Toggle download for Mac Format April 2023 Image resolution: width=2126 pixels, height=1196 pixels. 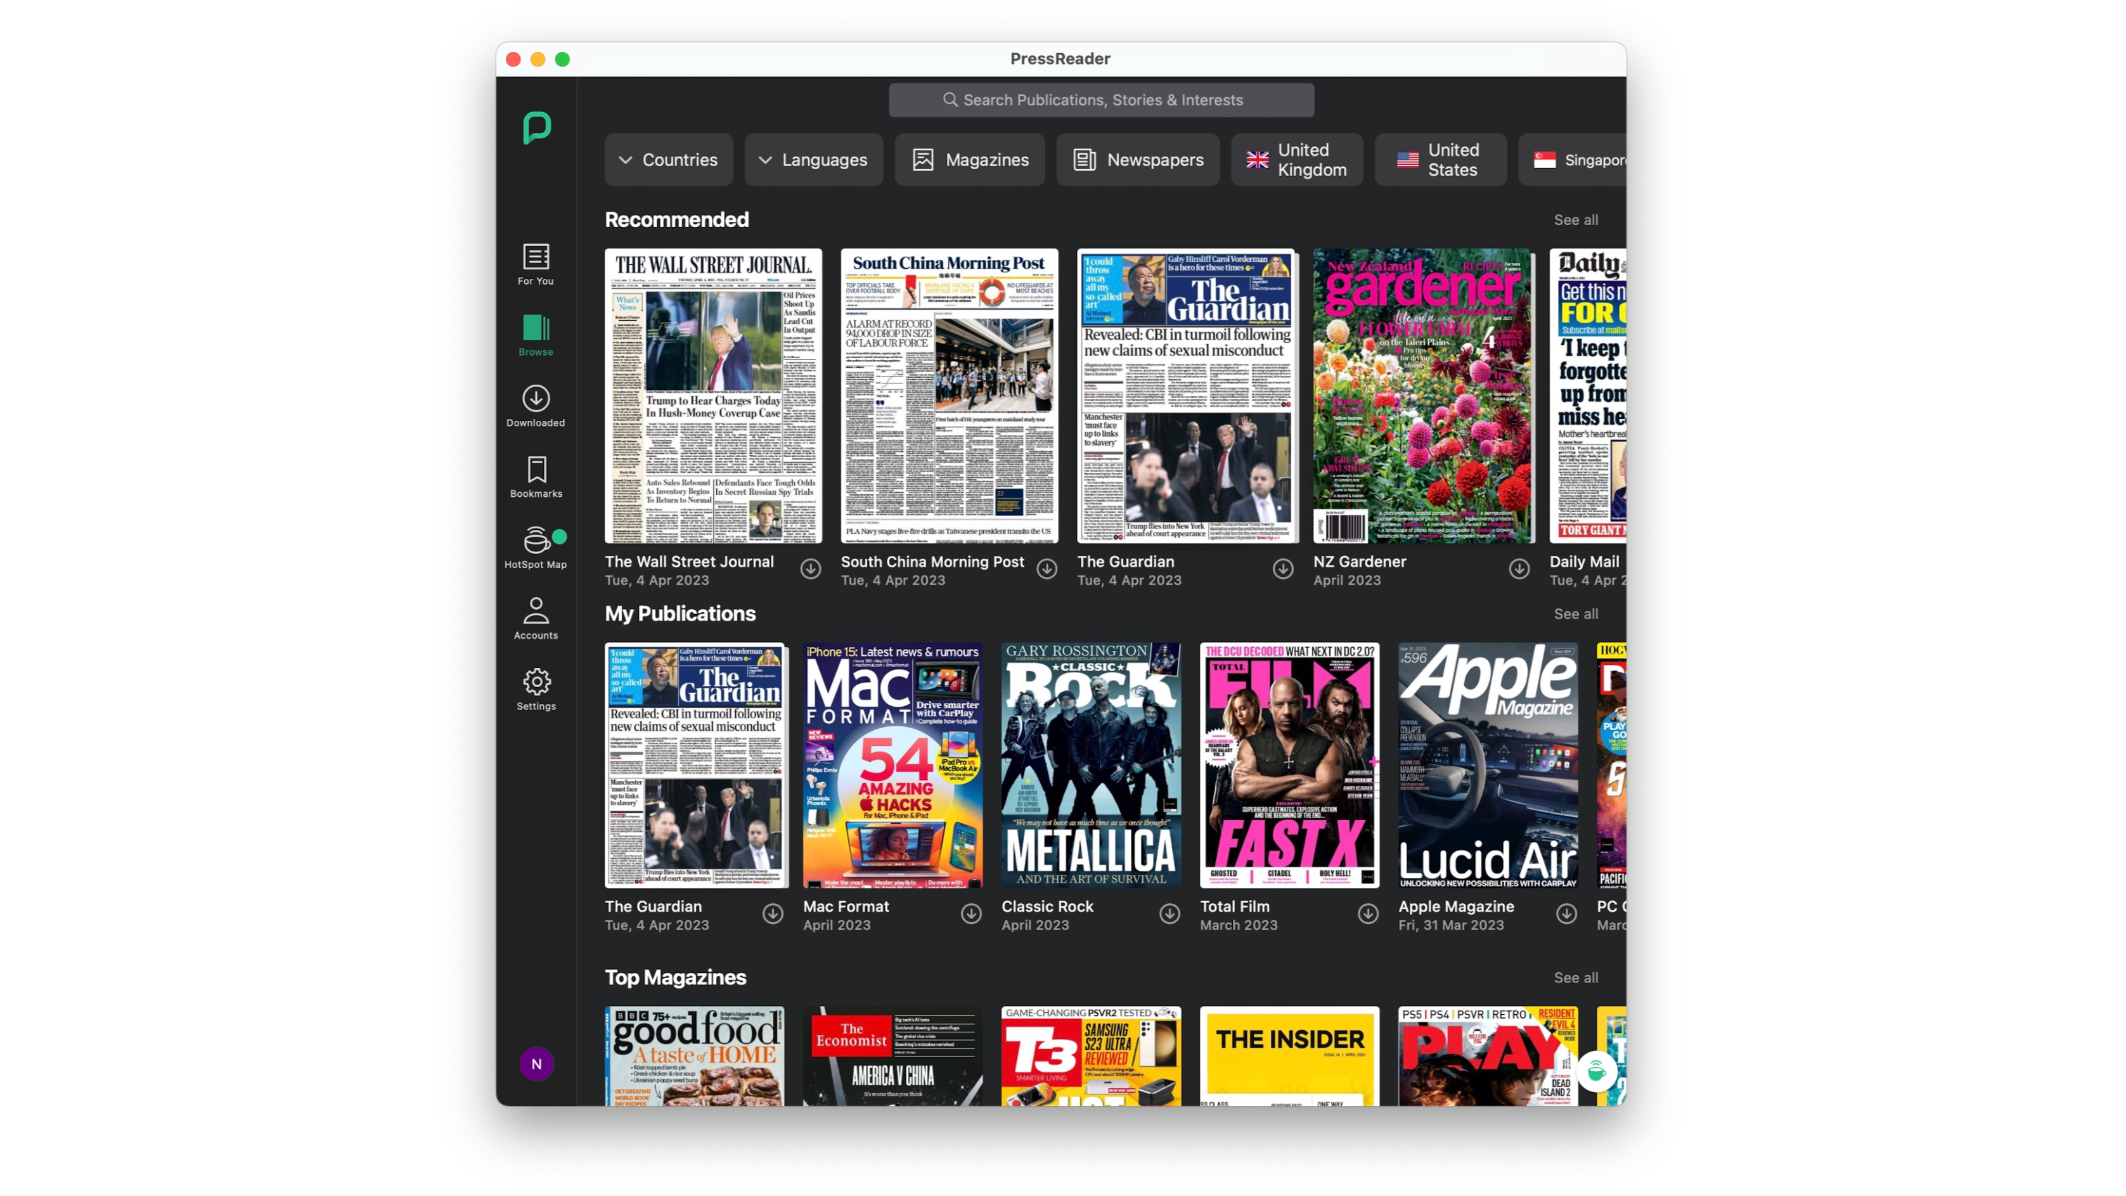pos(971,911)
